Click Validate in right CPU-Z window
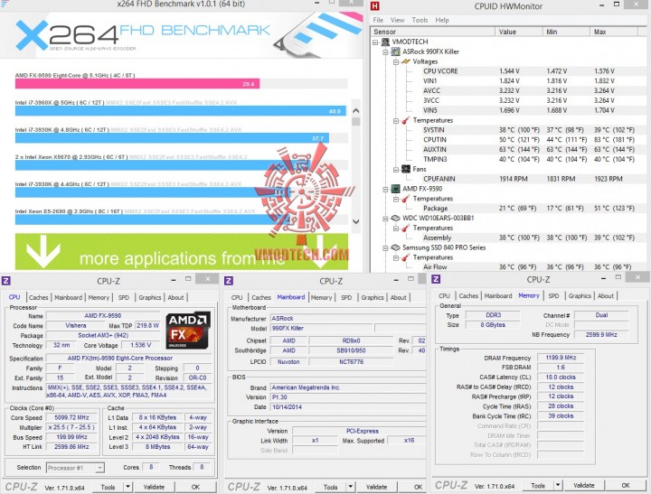Image resolution: width=651 pixels, height=494 pixels. click(x=584, y=485)
